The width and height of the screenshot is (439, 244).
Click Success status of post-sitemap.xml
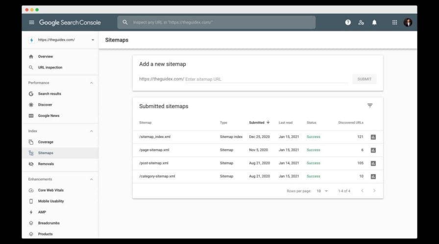click(x=313, y=163)
